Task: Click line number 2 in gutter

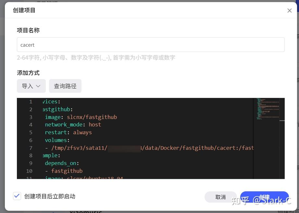Action: [x=31, y=110]
